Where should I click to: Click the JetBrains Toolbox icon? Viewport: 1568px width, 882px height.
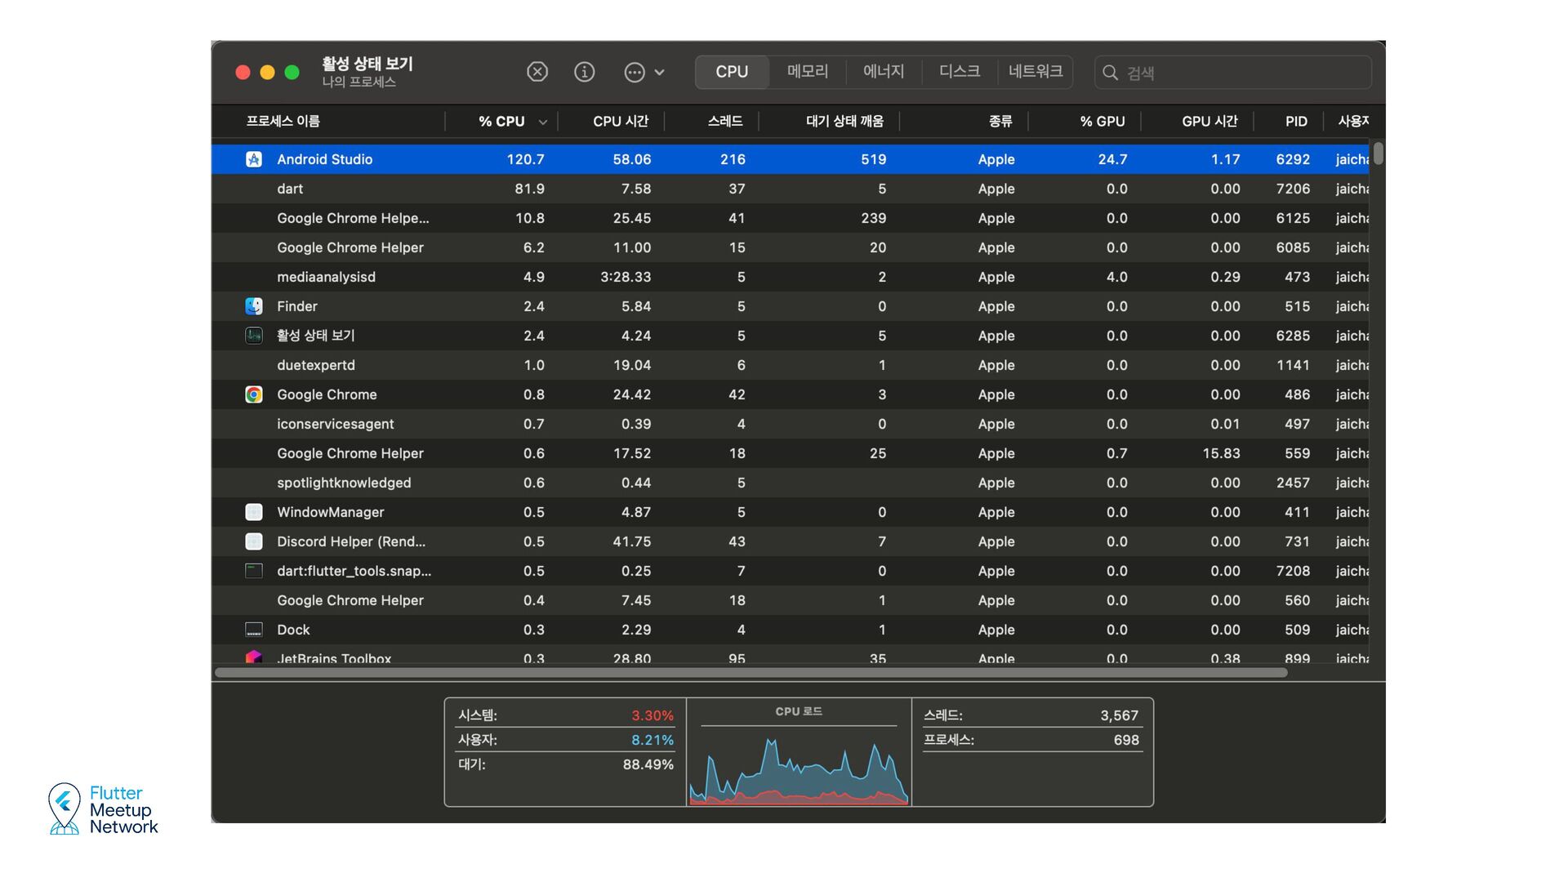[254, 657]
